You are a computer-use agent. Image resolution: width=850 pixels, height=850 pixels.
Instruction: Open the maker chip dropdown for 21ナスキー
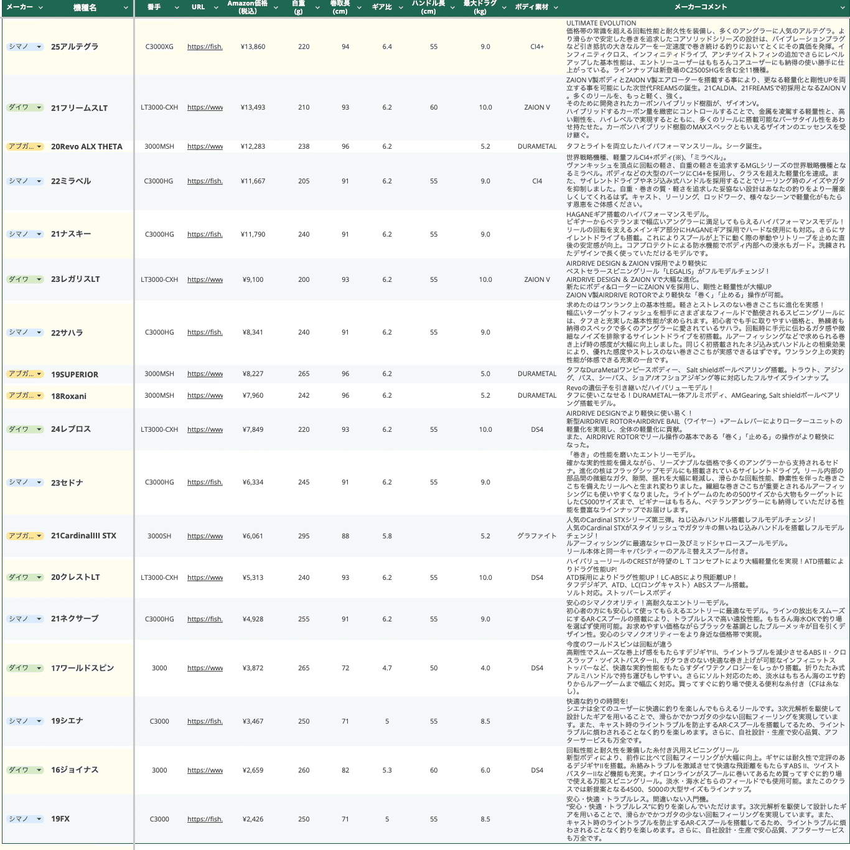pos(39,235)
